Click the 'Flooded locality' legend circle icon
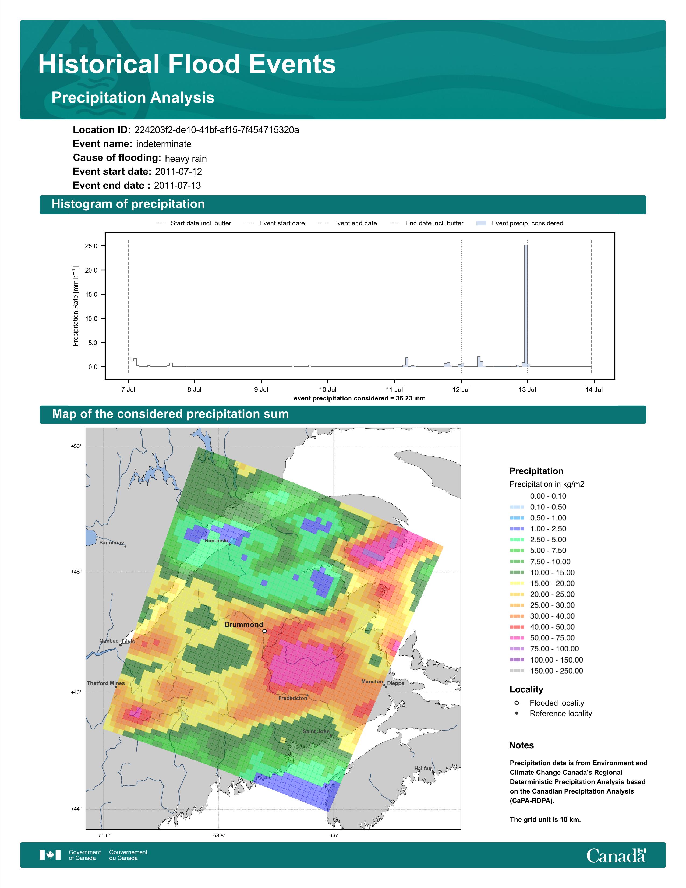The width and height of the screenshot is (686, 888). 517,703
